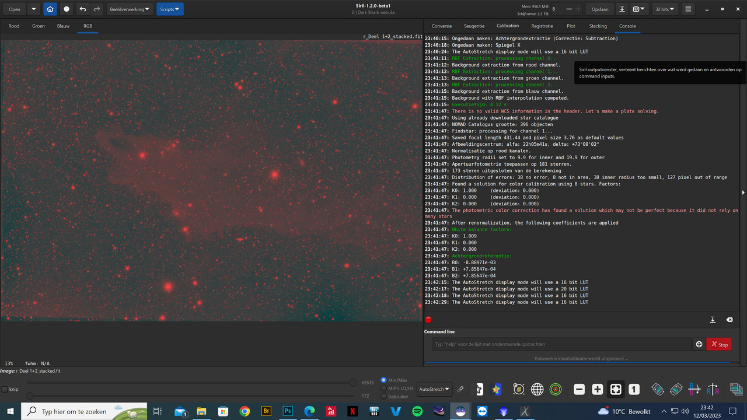Image resolution: width=747 pixels, height=420 pixels.
Task: Click the command line input field
Action: [x=563, y=344]
